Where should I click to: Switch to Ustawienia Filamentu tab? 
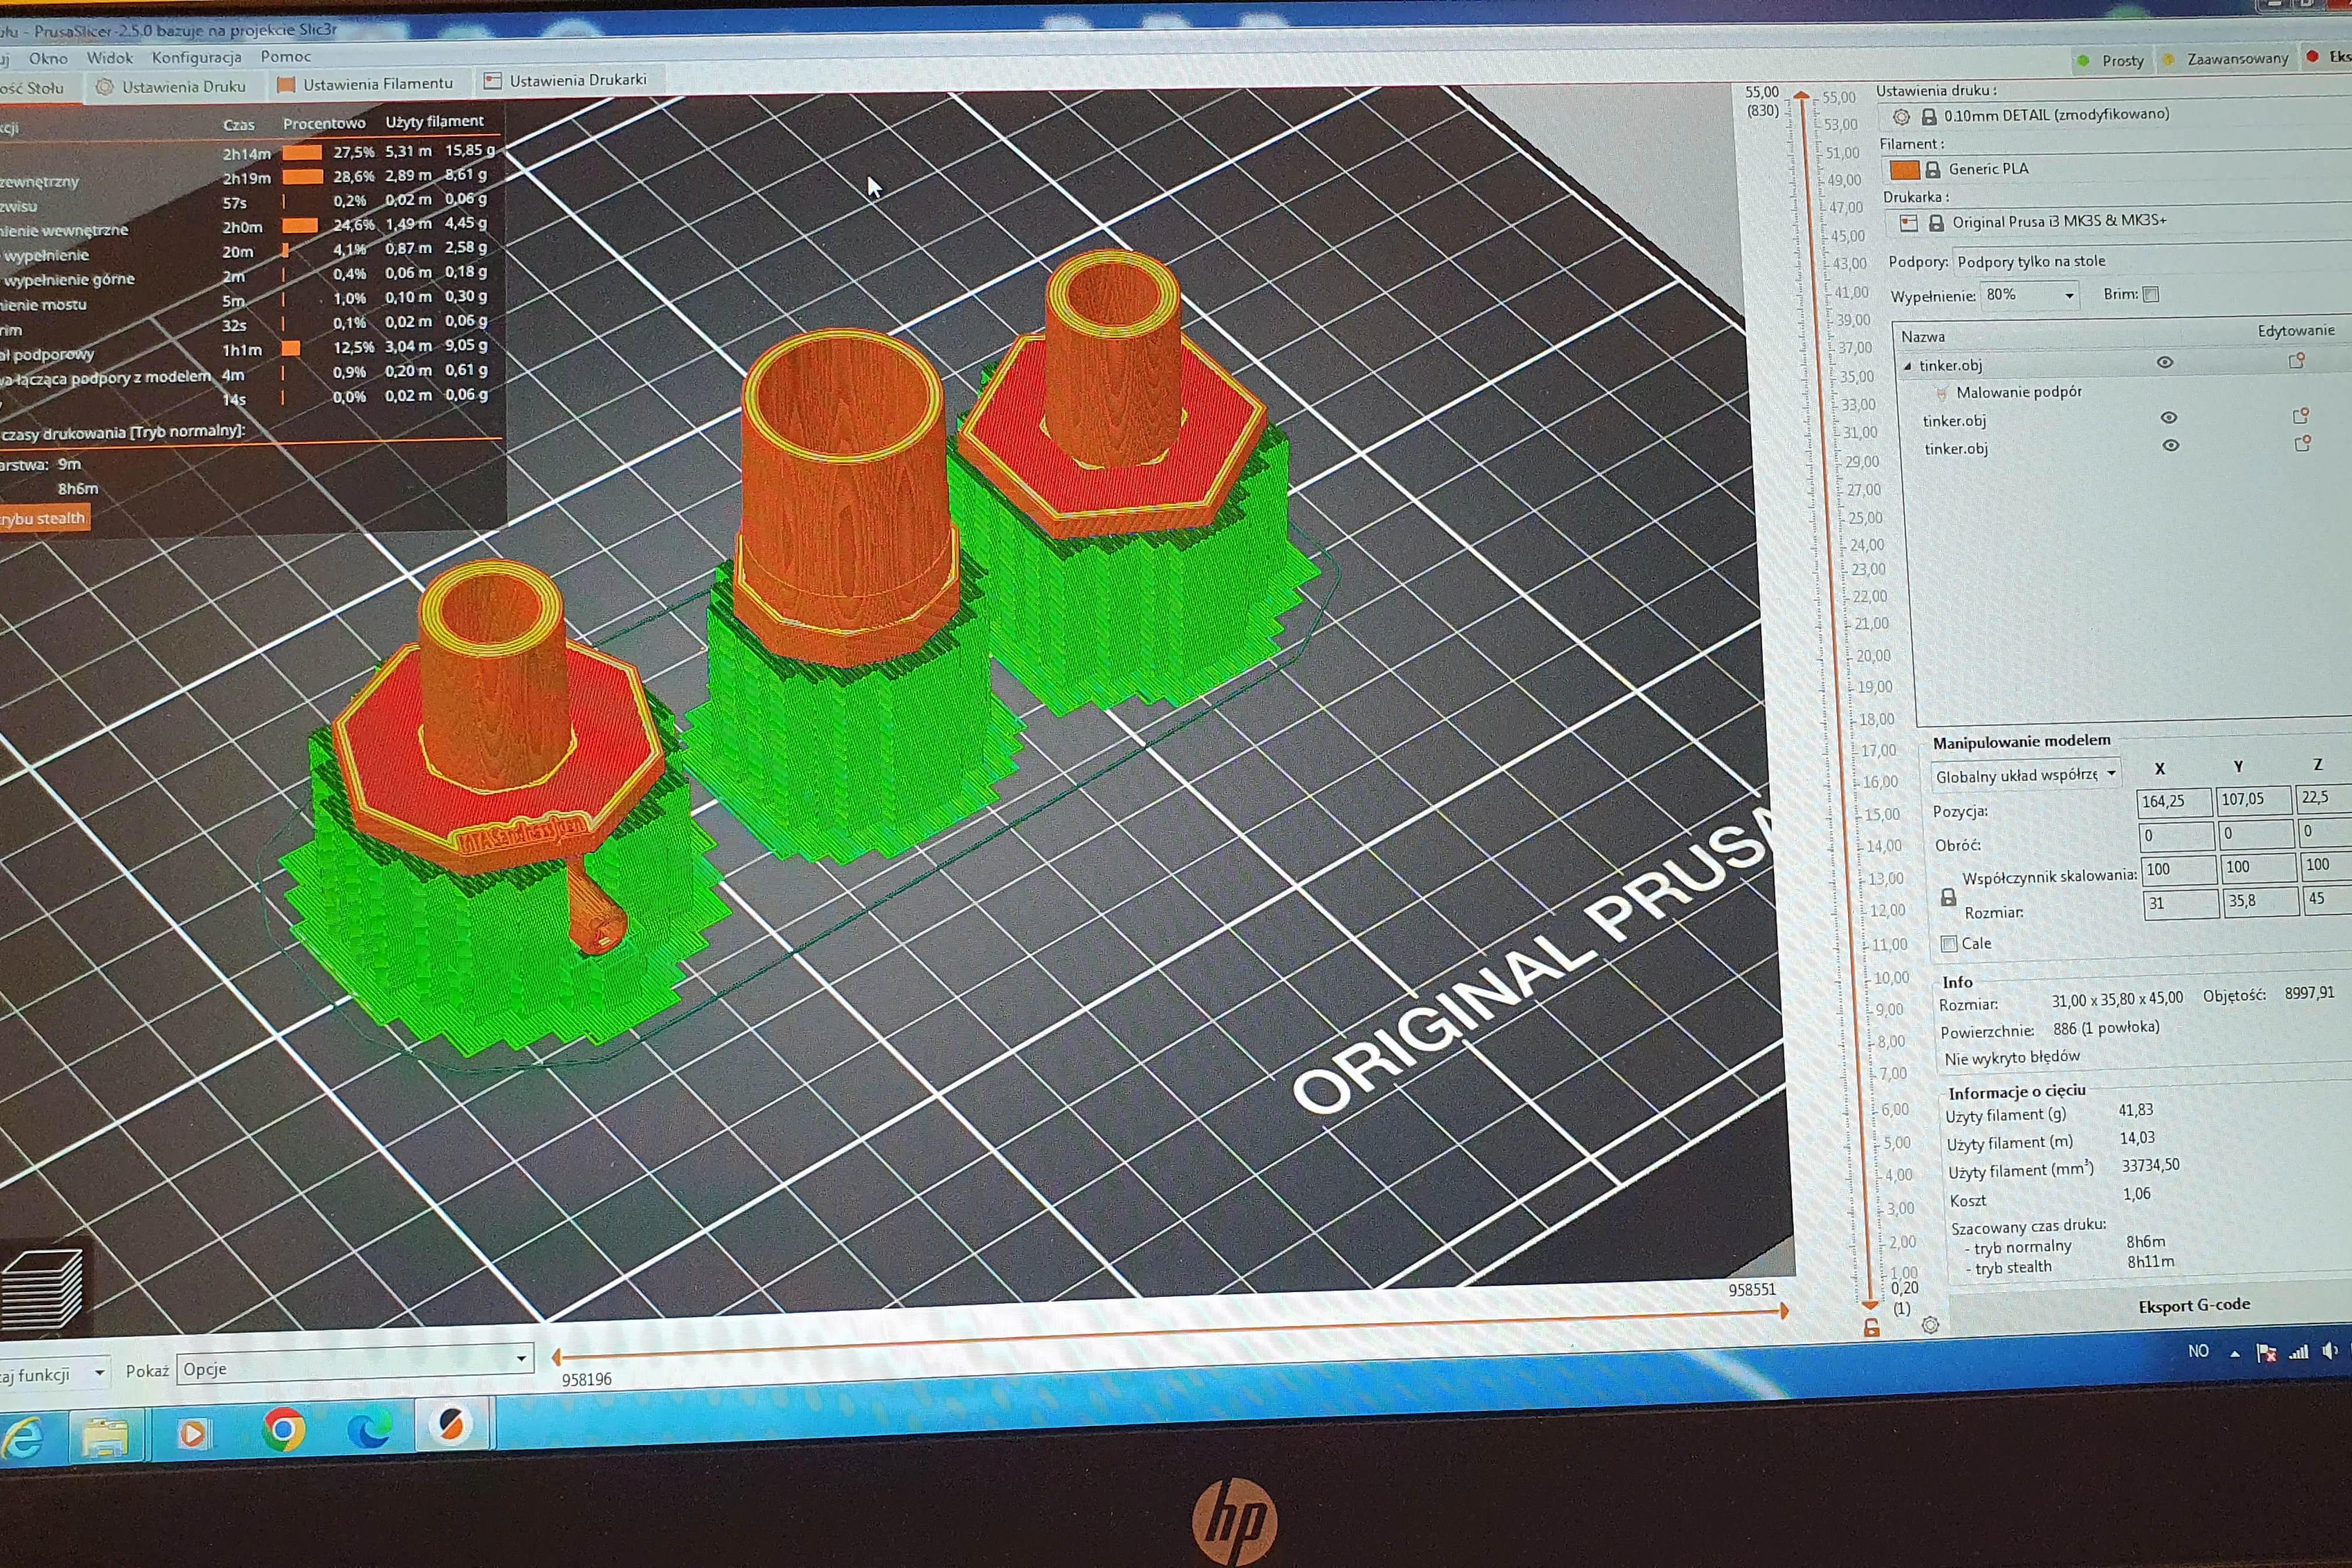pos(365,84)
